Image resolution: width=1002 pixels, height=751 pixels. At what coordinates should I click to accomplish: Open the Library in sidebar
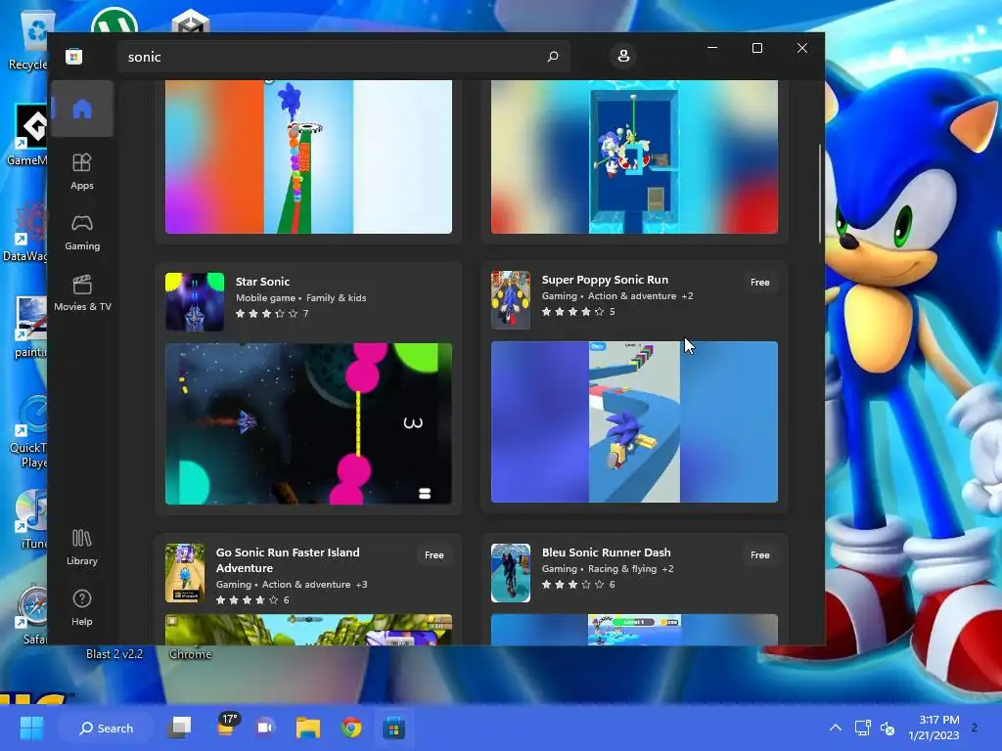pyautogui.click(x=82, y=548)
